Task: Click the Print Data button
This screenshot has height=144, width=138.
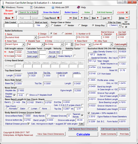Action: (124, 134)
